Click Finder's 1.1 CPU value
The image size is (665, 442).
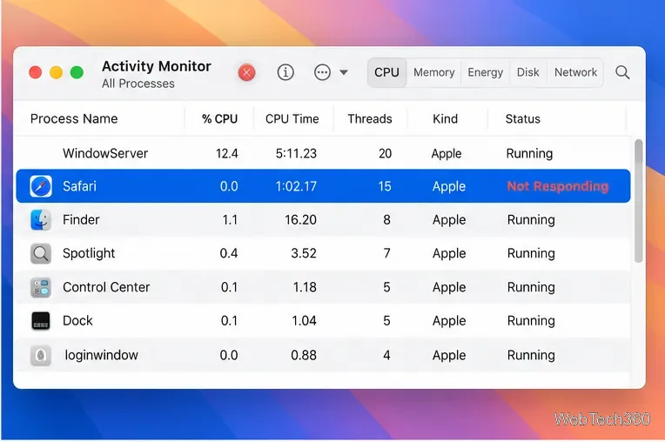230,219
